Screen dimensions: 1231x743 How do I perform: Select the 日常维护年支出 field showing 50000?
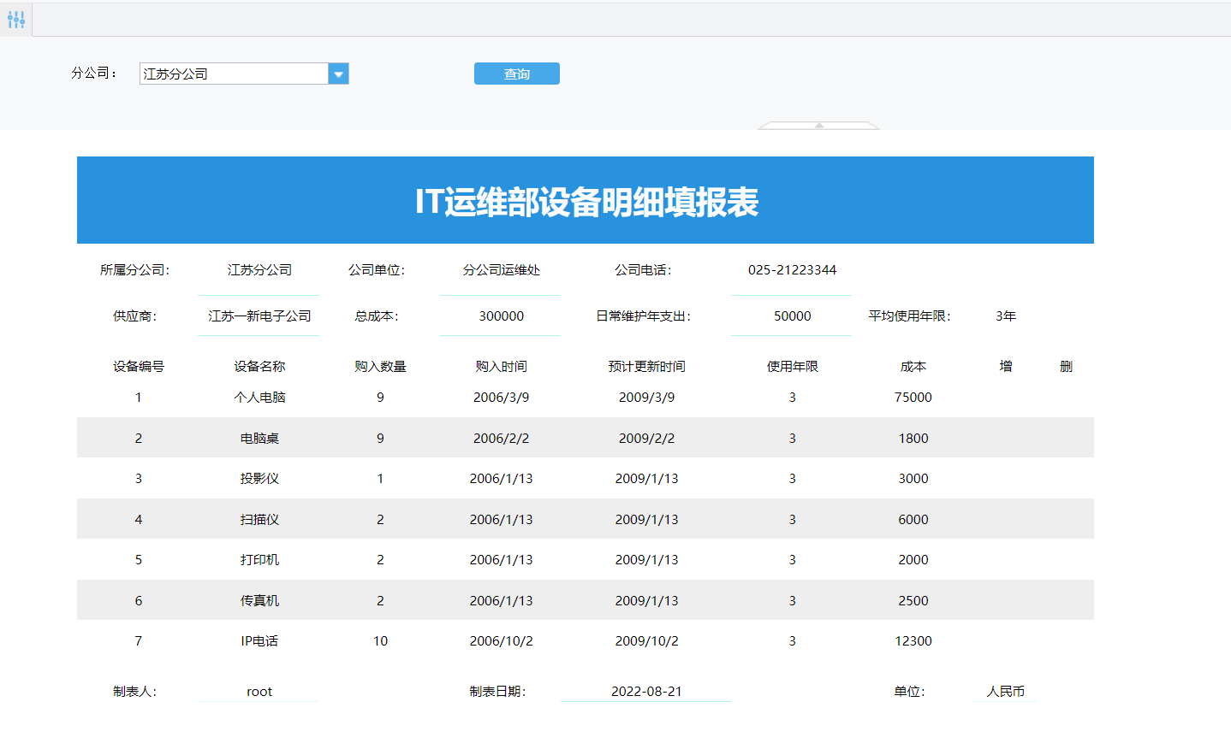[791, 316]
